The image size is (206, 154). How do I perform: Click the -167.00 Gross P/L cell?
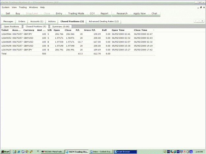97,42
